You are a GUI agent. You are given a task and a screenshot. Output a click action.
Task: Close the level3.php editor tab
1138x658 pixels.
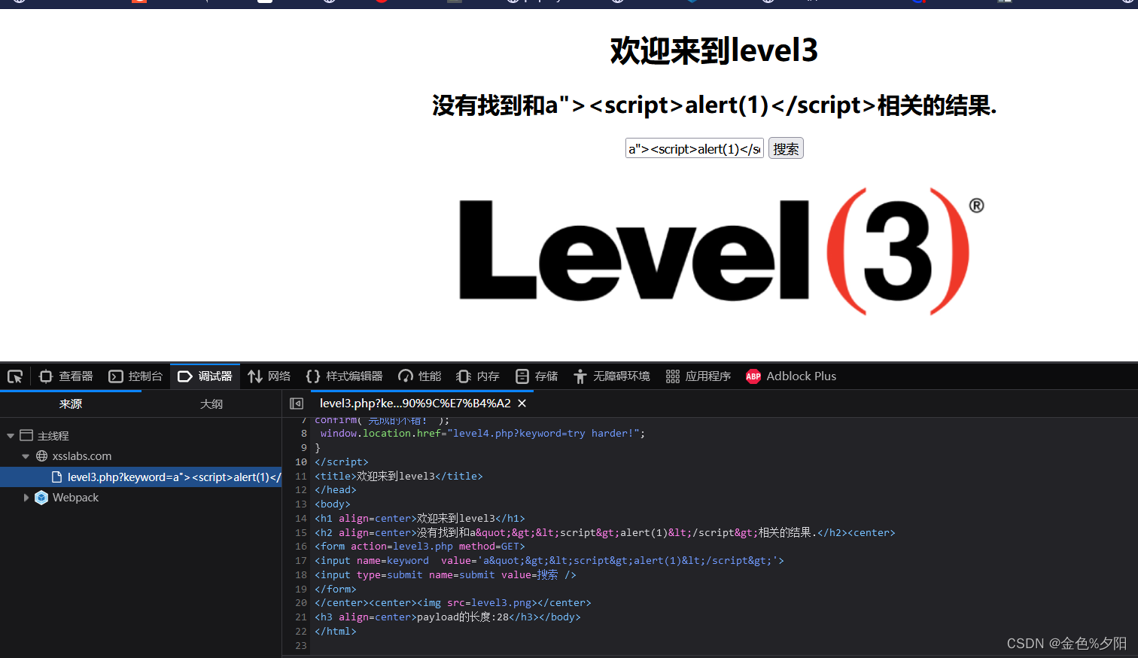click(522, 404)
